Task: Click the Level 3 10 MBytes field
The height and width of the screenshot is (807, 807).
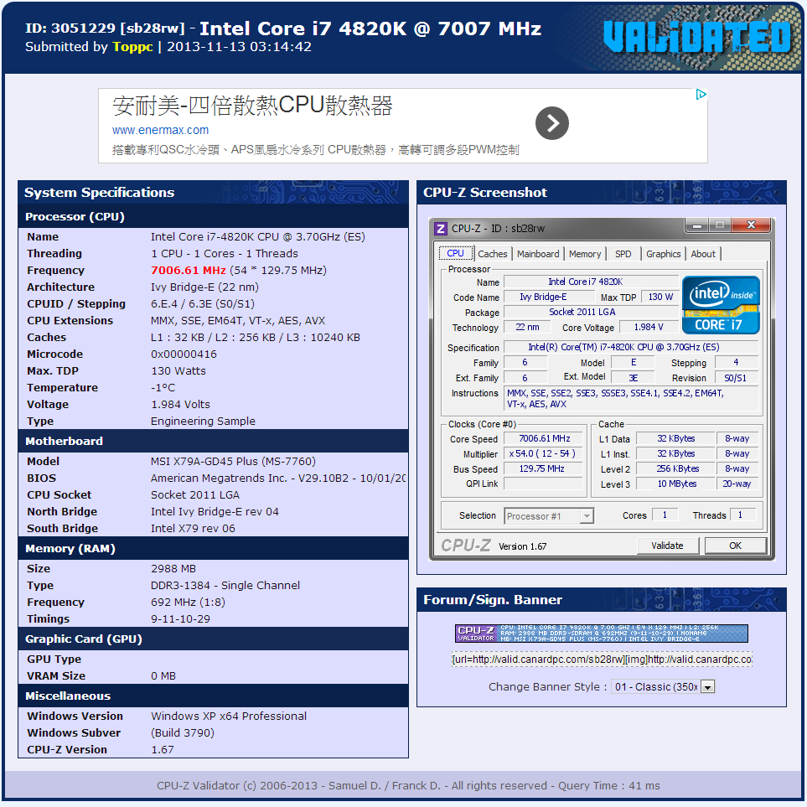Action: [676, 484]
